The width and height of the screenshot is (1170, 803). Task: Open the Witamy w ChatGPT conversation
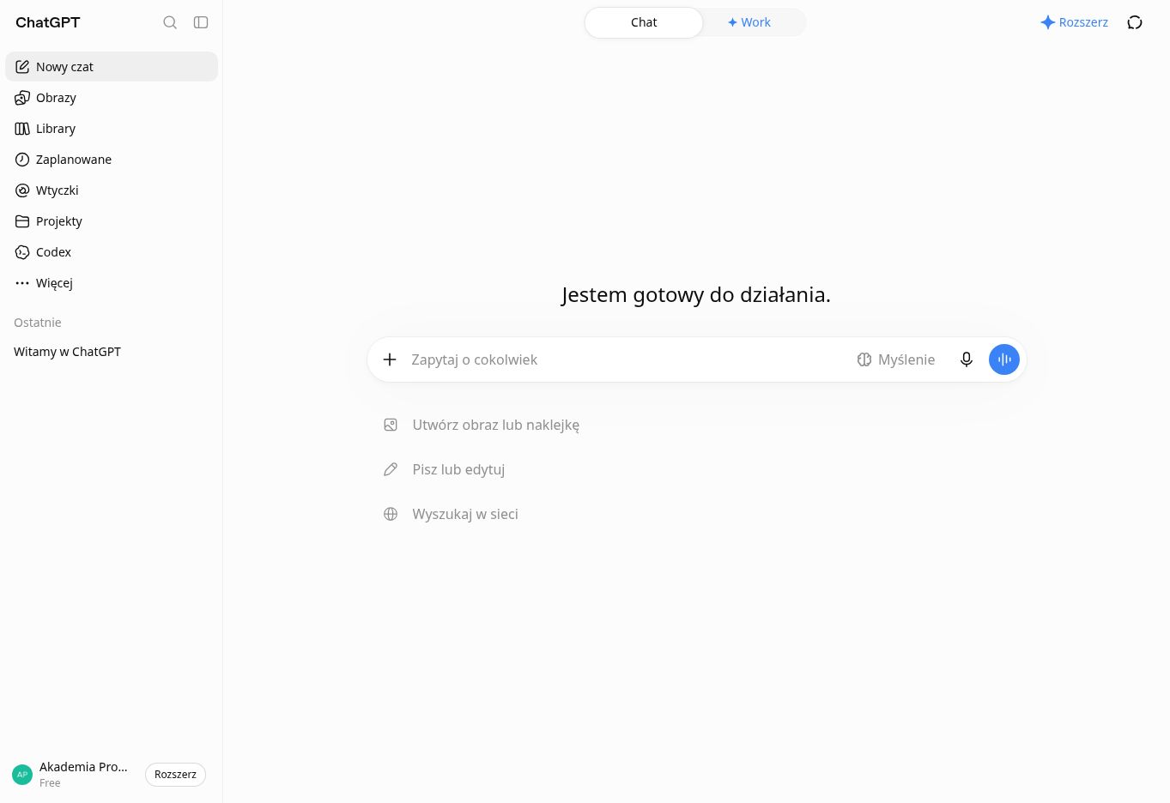click(112, 352)
